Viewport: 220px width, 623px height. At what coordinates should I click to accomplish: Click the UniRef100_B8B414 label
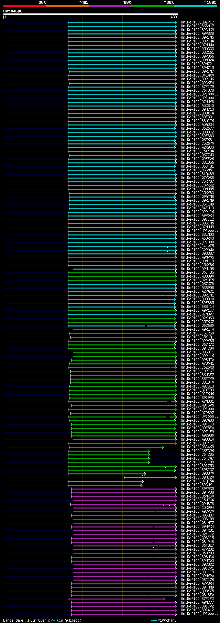(x=197, y=307)
